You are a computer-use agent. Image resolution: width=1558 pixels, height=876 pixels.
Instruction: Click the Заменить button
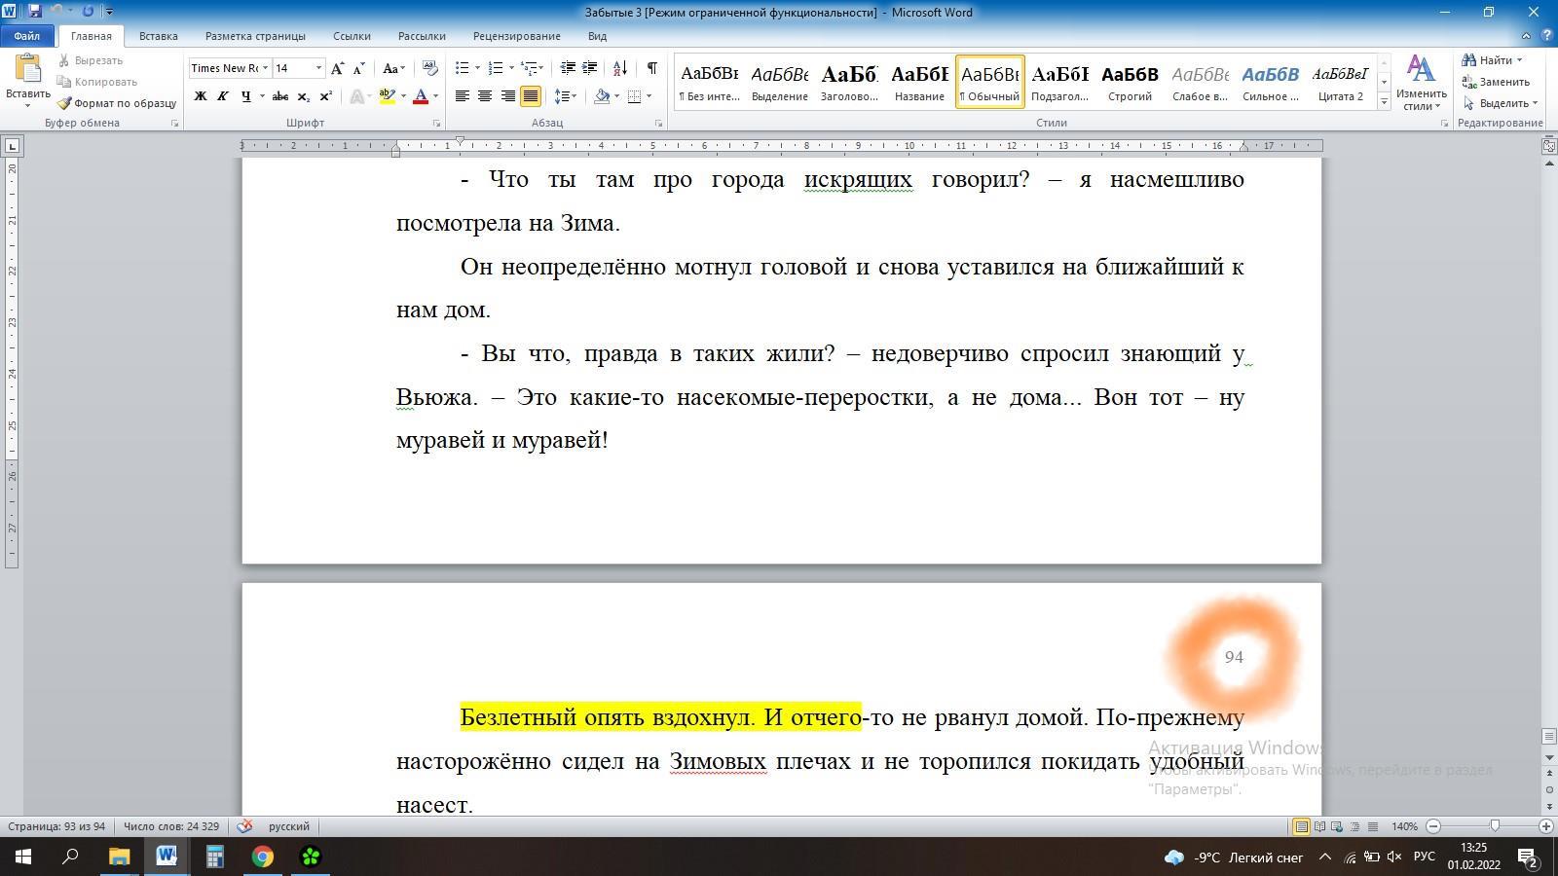[1497, 82]
